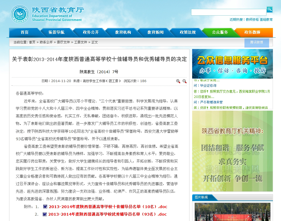The image size is (281, 221).
Task: Click the Word icon beside the 10名 attachment
Action: pos(45,207)
